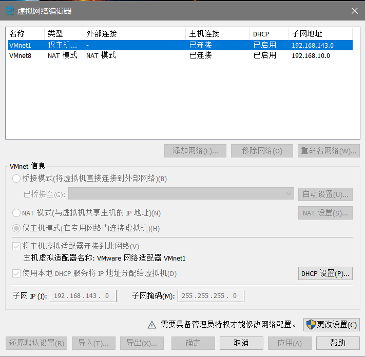This screenshot has width=365, height=357.
Task: Click the Virtual Network Editor title bar icon
Action: (x=10, y=11)
